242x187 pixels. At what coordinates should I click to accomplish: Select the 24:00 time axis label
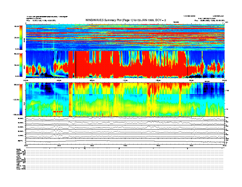click(x=224, y=80)
